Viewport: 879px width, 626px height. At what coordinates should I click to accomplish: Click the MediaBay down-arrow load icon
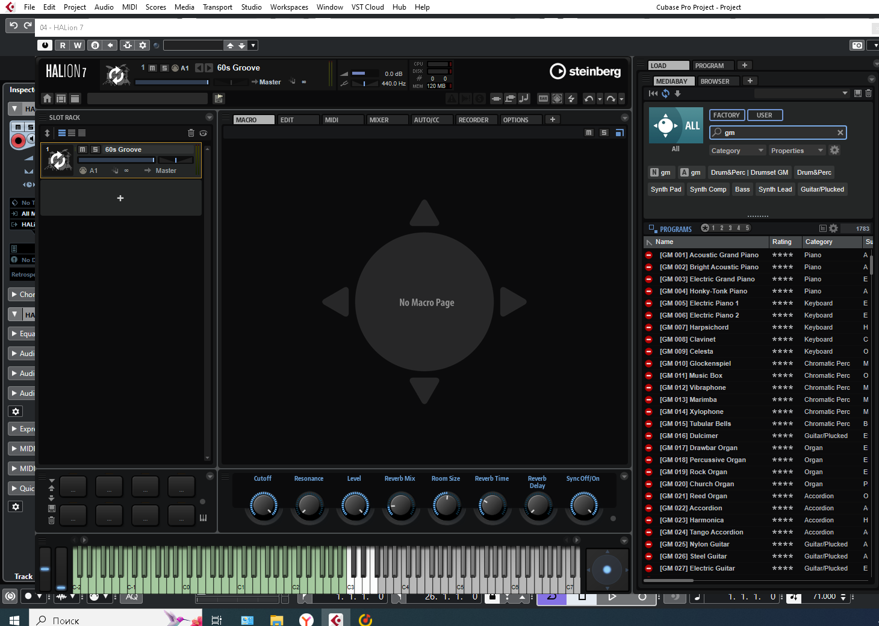pos(677,93)
